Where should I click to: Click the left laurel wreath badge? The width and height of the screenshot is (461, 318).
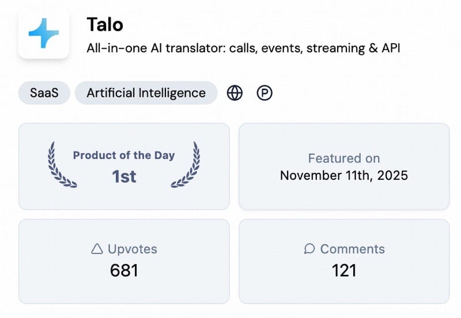[61, 165]
